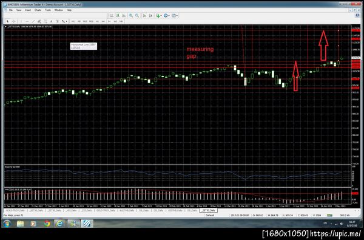The image size is (364, 240).
Task: Open the Insert menu
Action: 28,10
